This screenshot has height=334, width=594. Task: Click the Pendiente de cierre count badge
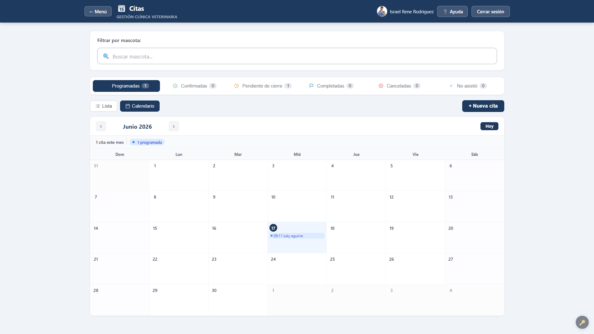288,86
